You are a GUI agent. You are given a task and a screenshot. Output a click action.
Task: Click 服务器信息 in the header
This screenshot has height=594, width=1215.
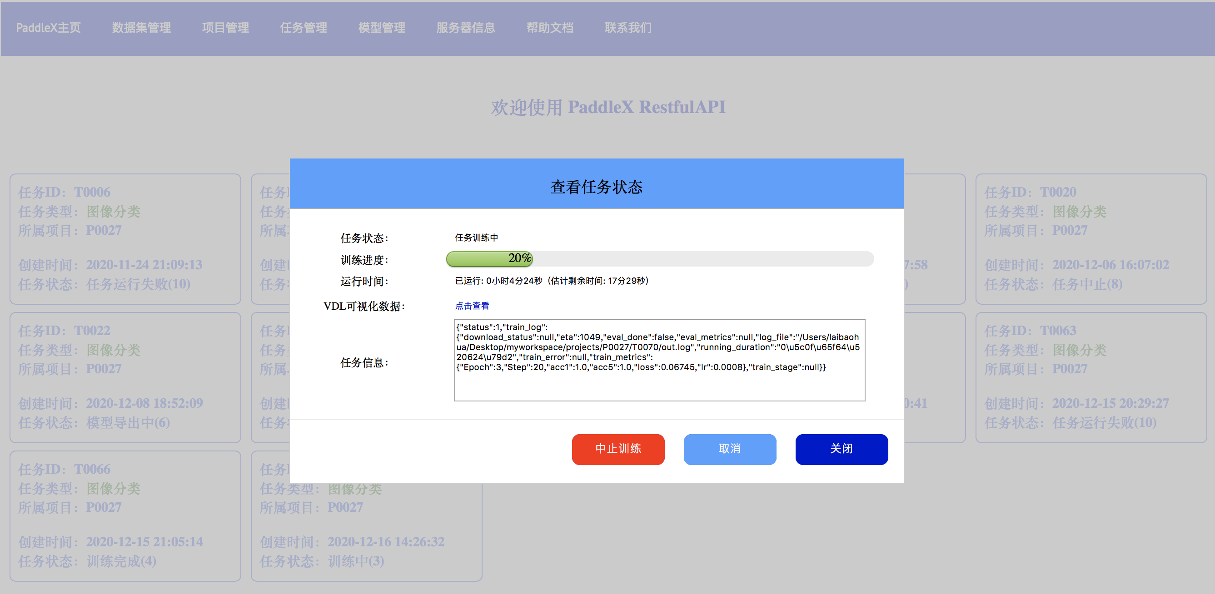466,28
